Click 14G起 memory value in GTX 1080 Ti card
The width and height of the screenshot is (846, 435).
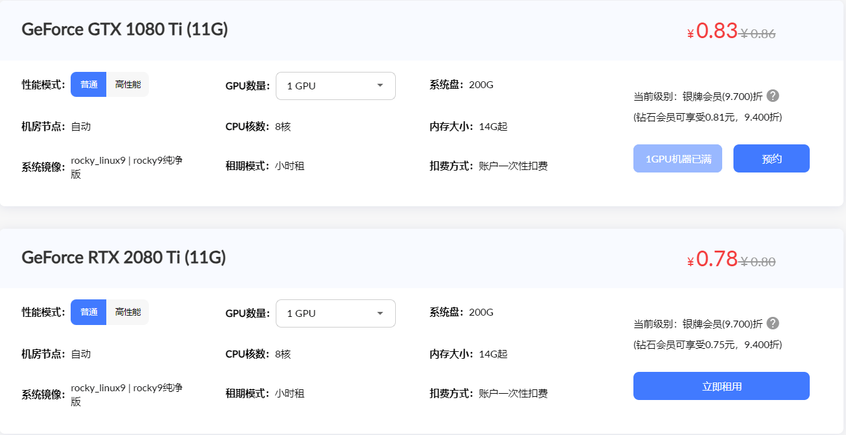click(493, 126)
